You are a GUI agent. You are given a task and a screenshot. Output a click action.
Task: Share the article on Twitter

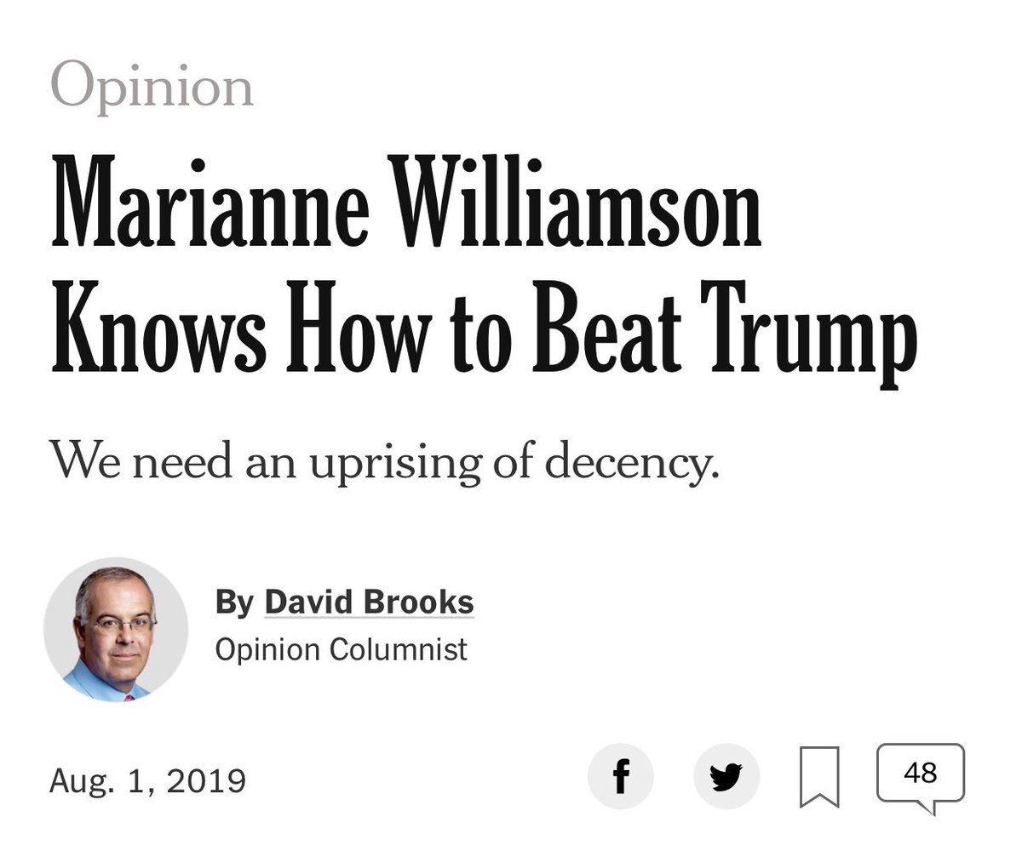[726, 776]
